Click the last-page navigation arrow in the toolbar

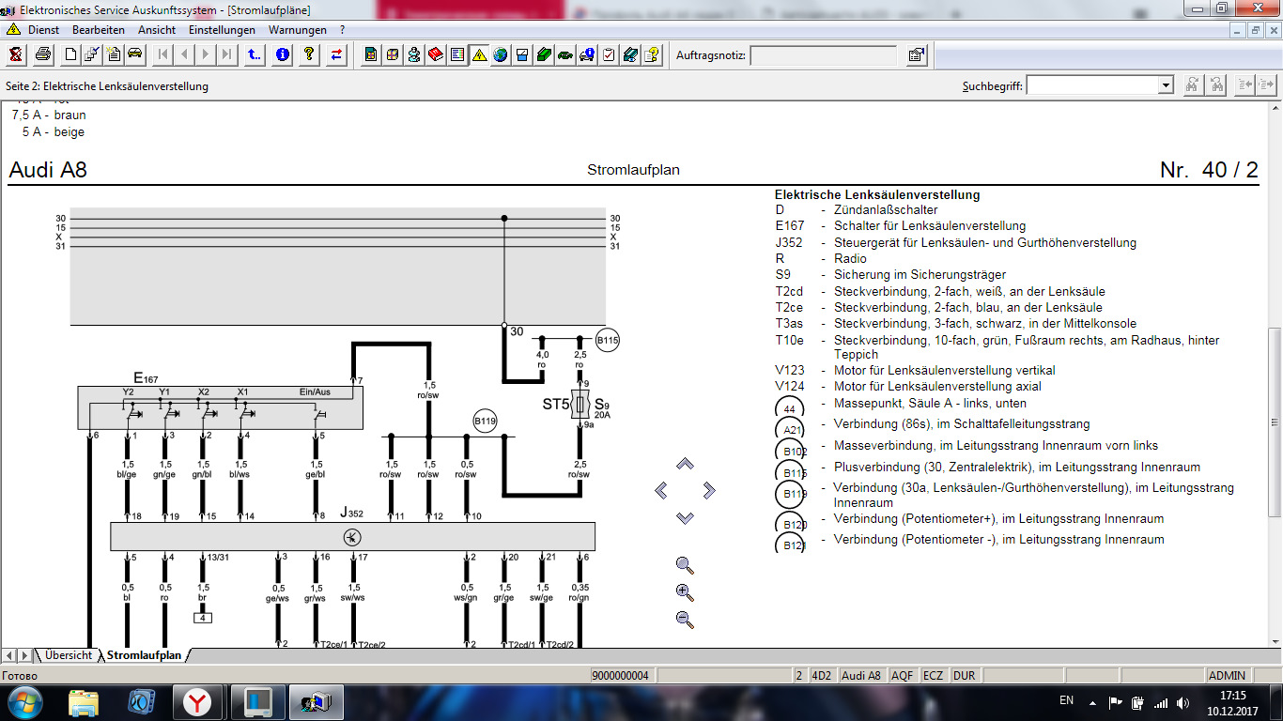coord(227,54)
